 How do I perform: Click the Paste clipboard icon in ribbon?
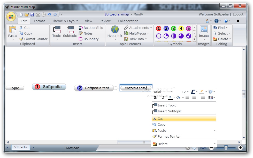click(x=12, y=29)
